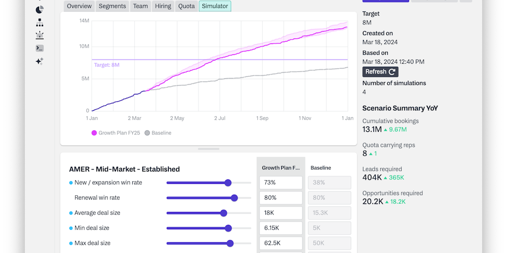Viewport: 507px width, 253px height.
Task: Open the terminal console sidebar icon
Action: (40, 48)
